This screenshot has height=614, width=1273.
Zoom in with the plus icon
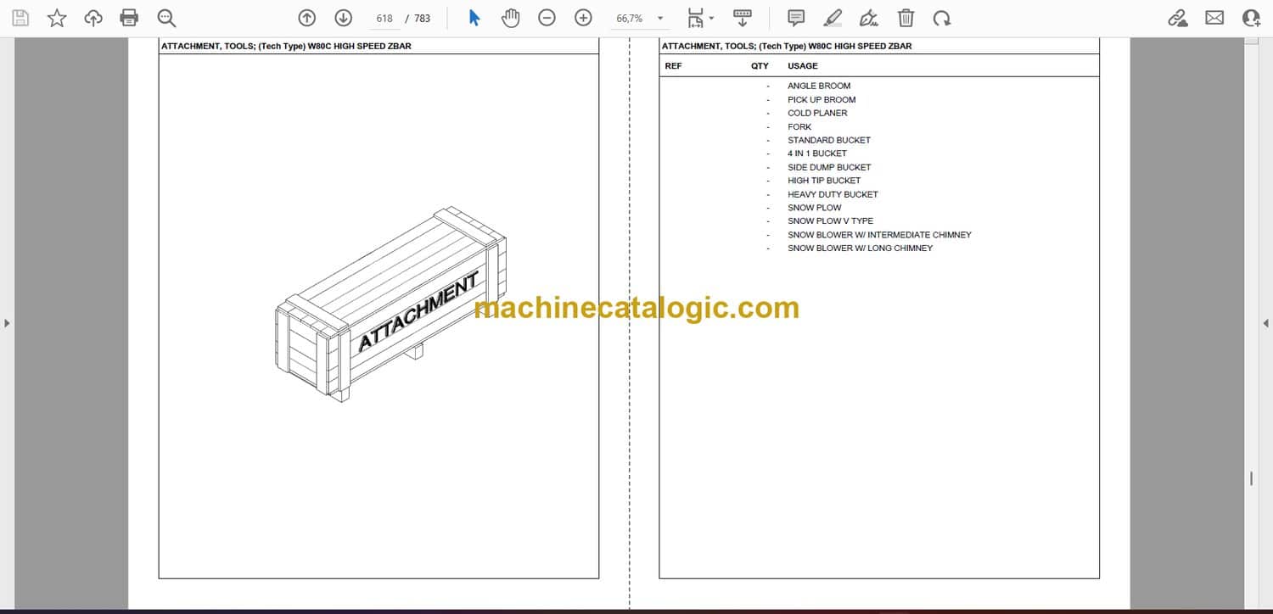(x=583, y=18)
